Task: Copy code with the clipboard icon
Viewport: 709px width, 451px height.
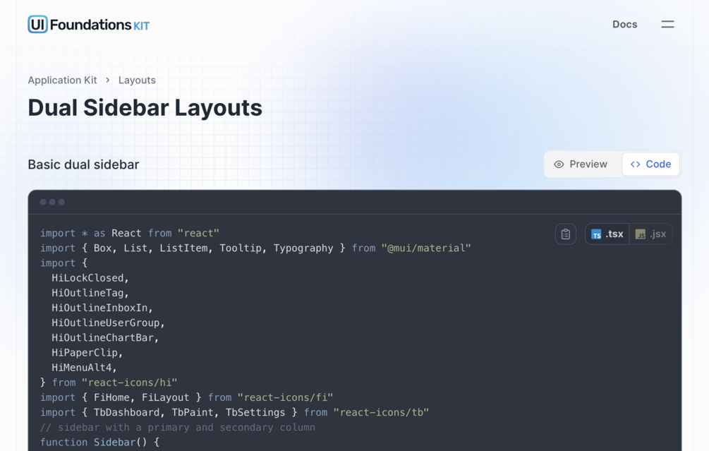Action: coord(566,234)
